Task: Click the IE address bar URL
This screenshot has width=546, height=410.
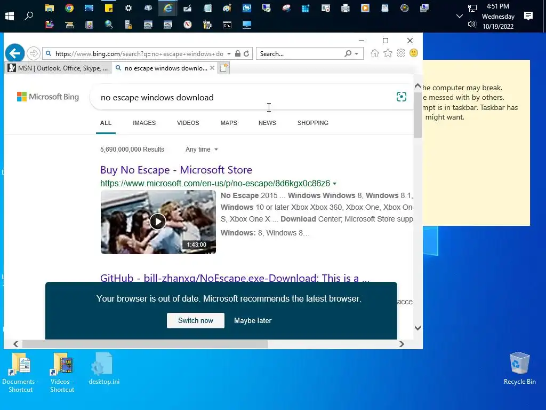Action: pyautogui.click(x=139, y=54)
